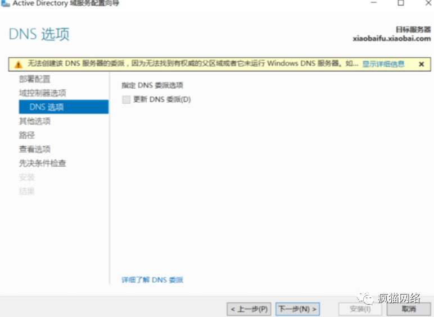Go to 其他选项 step
Screen dimensions: 434x317
point(35,121)
